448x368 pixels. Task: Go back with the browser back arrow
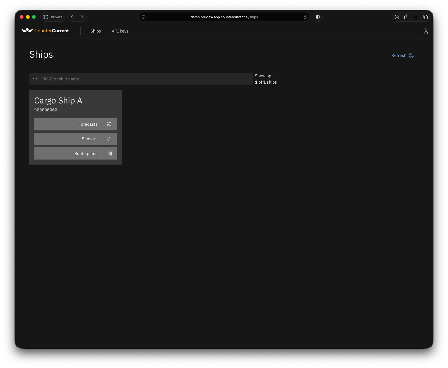click(72, 17)
